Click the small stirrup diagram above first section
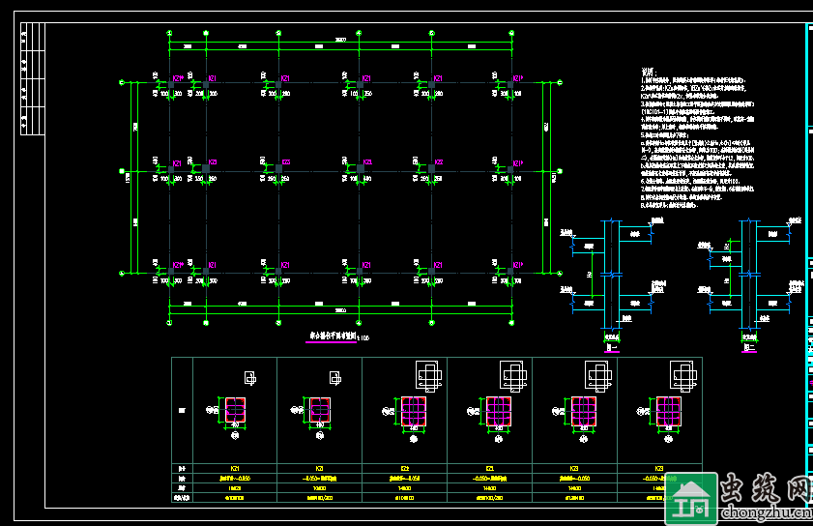This screenshot has width=813, height=526. click(249, 378)
